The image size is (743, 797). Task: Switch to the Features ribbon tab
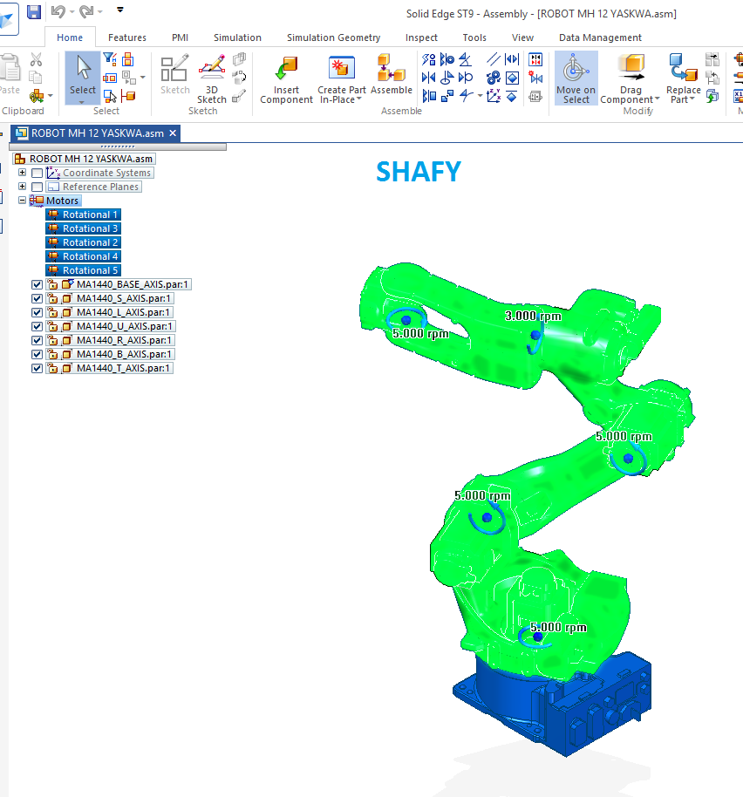[x=127, y=37]
